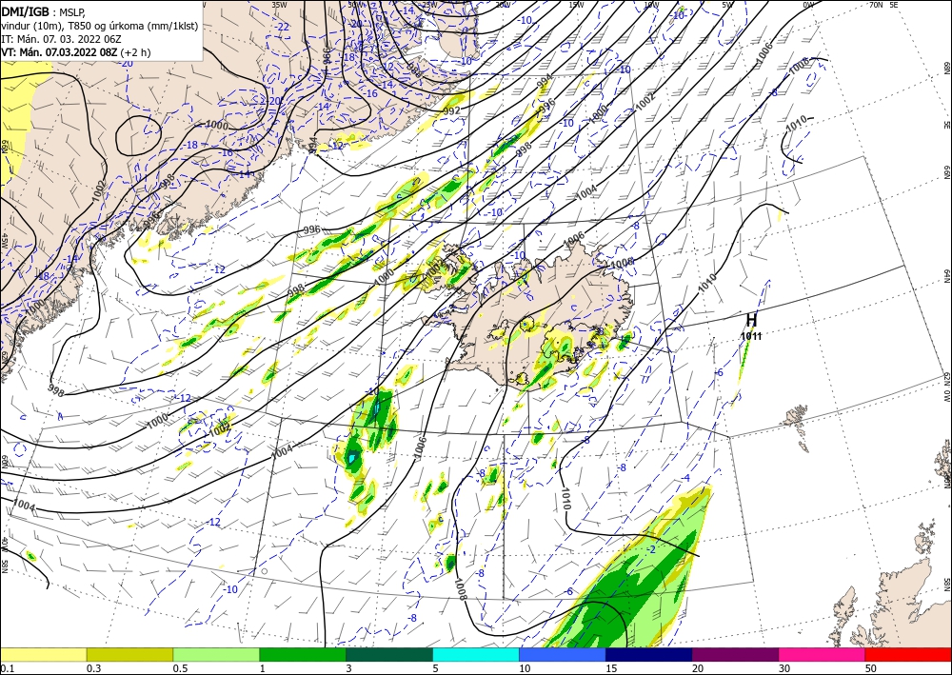
Task: Click the olive 0.3–0.5 legend swatch
Action: [129, 654]
